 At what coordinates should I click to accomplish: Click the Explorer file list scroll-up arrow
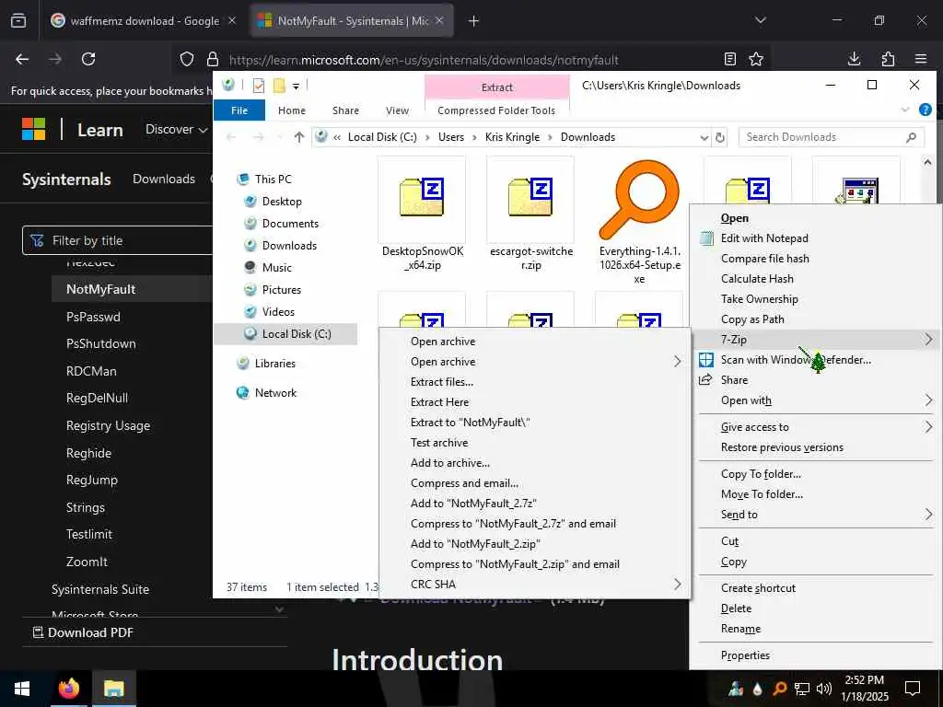[x=926, y=162]
